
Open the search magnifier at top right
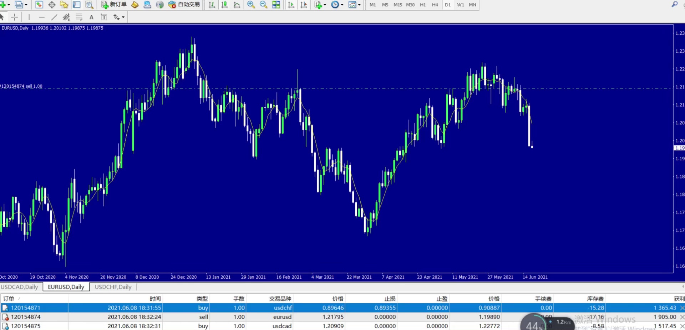(x=674, y=4)
